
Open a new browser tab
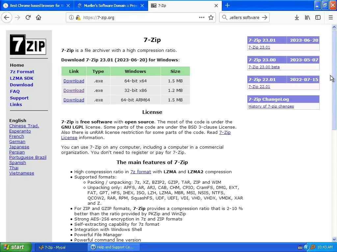click(x=227, y=5)
